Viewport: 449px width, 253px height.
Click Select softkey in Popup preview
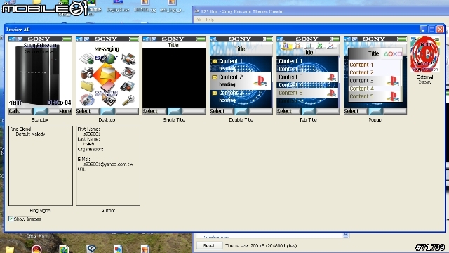[x=351, y=111]
